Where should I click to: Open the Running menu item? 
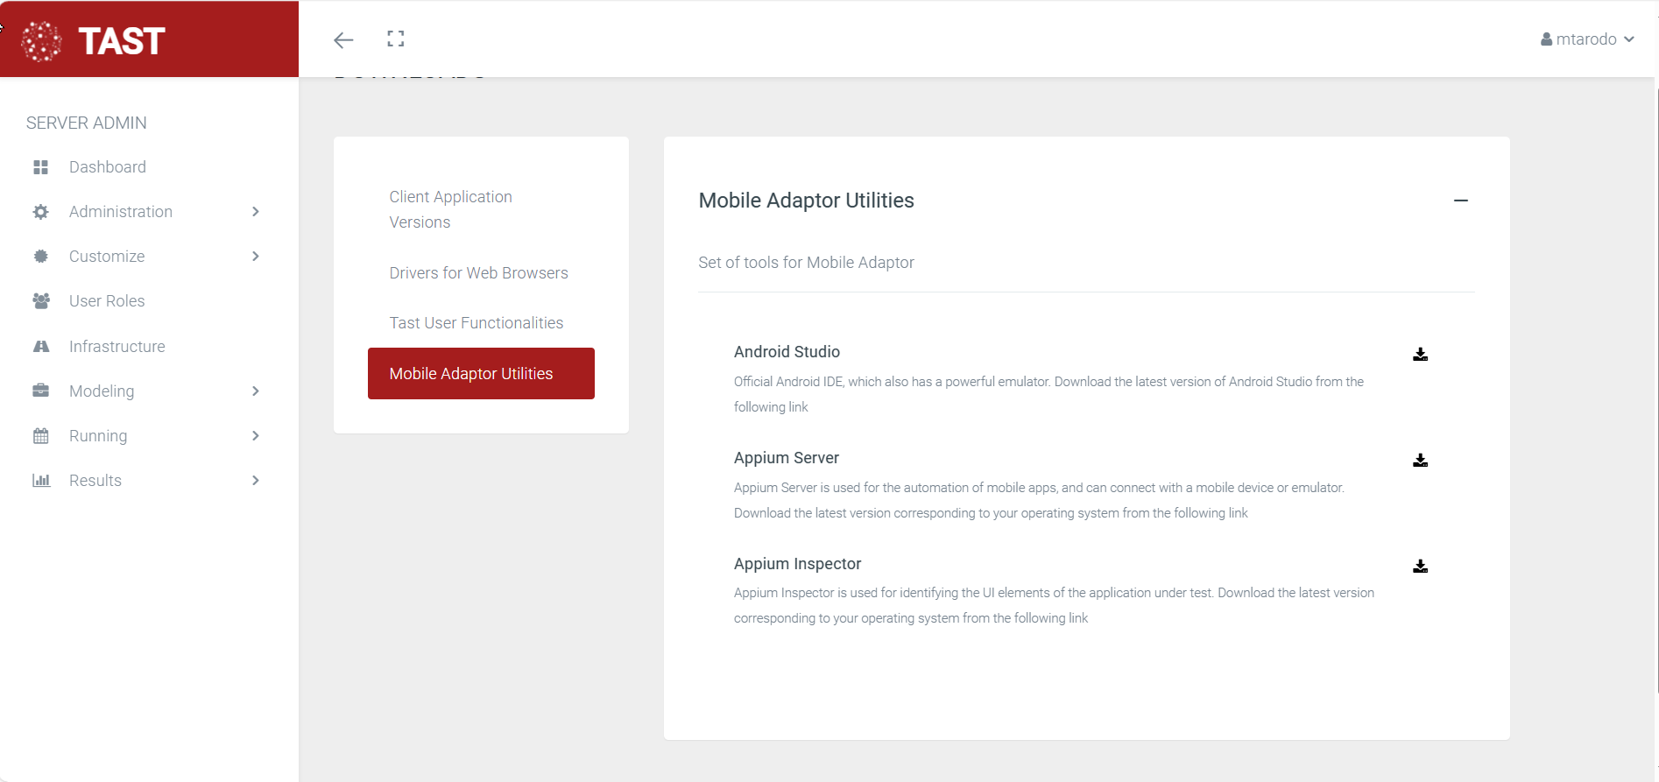98,436
